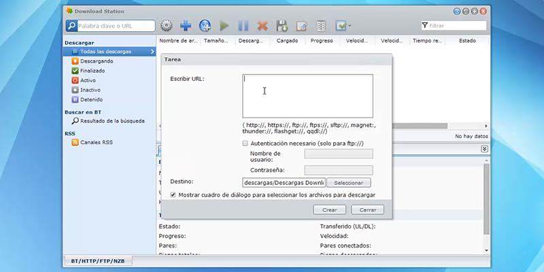The height and width of the screenshot is (272, 544).
Task: Uncheck 'Mostrar cuadro de diálogo' checkbox
Action: (173, 195)
